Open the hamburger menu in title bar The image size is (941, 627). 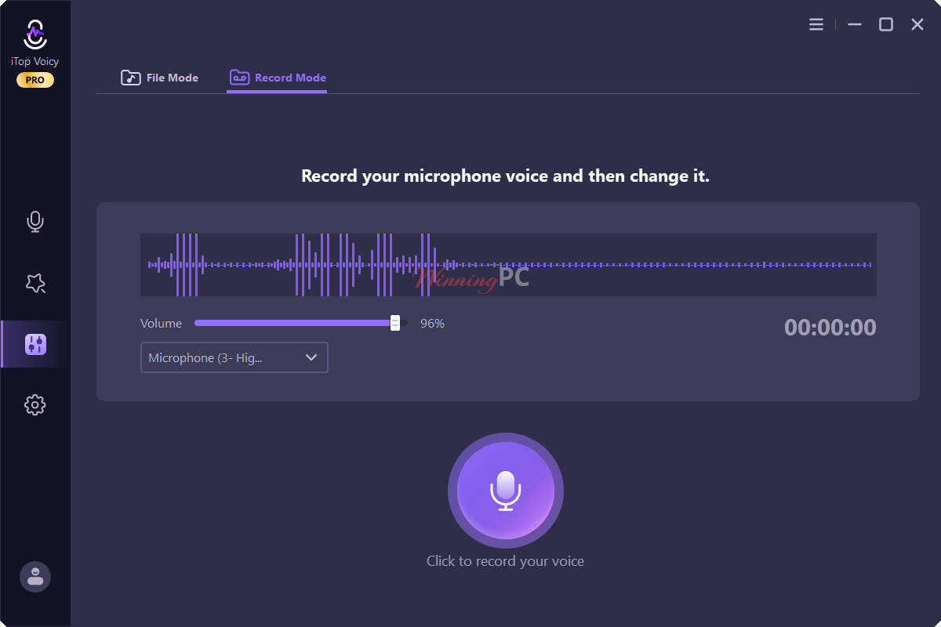816,24
